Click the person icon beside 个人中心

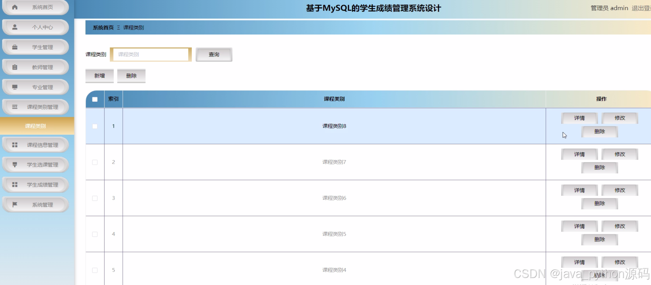(15, 27)
